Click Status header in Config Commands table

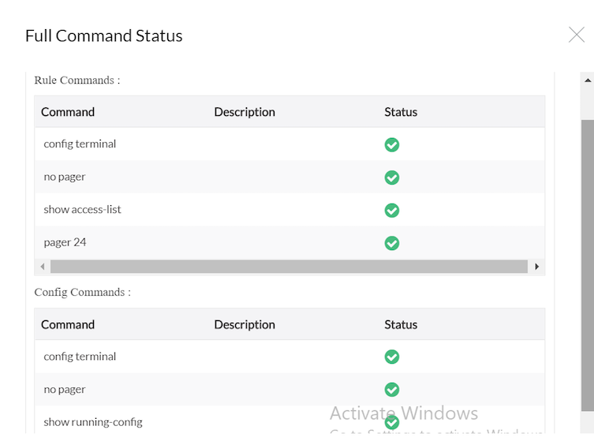coord(401,324)
